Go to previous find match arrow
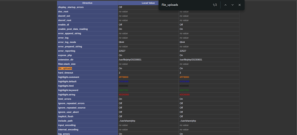 (x=225, y=5)
